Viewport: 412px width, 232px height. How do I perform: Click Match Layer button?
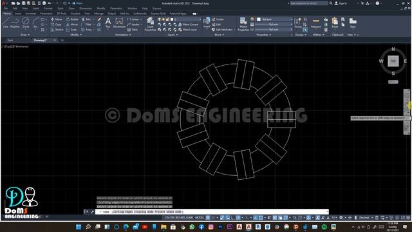click(x=187, y=30)
